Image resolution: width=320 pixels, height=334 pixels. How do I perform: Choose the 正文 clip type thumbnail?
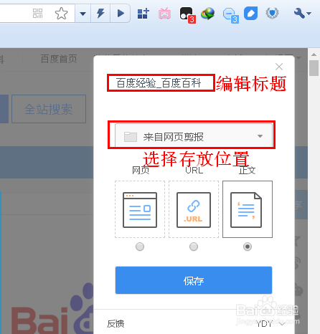248,209
